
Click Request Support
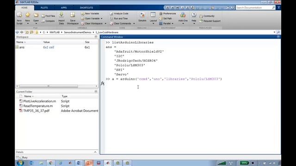point(210,21)
